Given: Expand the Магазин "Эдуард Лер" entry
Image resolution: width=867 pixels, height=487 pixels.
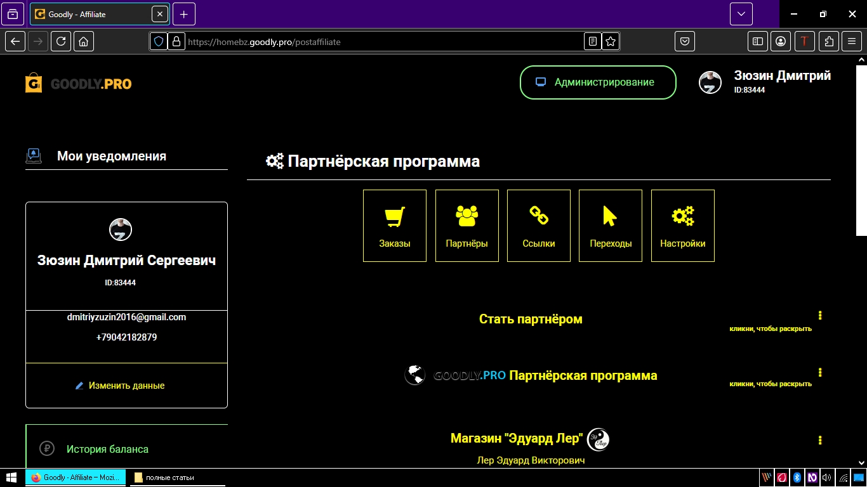Looking at the screenshot, I should pos(517,438).
